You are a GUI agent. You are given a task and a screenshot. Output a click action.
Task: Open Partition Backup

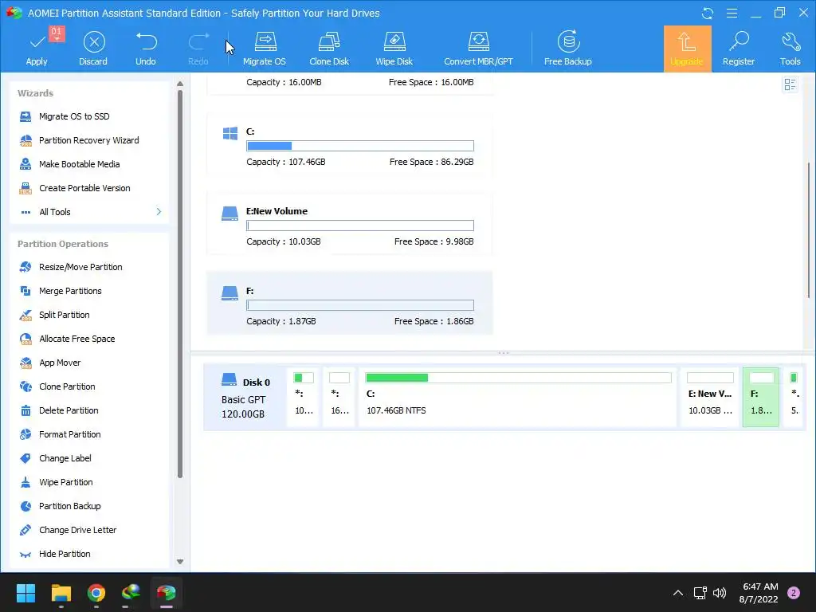70,506
